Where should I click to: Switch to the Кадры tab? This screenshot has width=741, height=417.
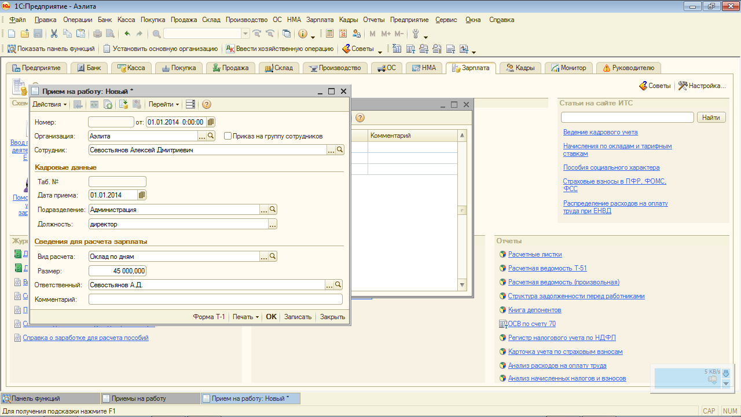521,68
